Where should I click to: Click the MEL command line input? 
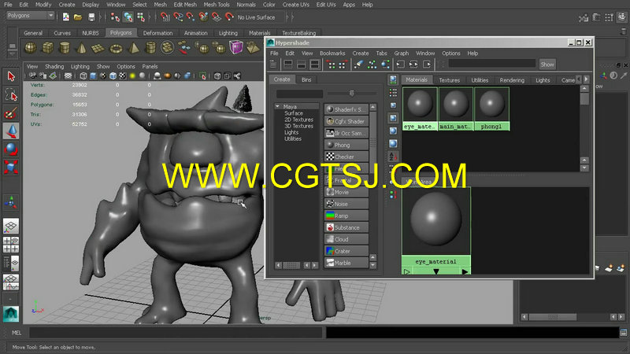[x=176, y=333]
